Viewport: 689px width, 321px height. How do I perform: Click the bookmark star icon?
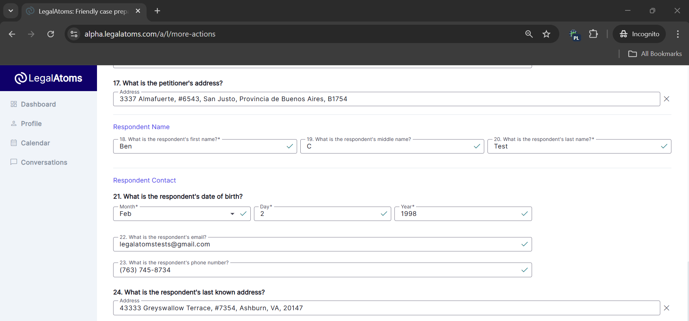(x=546, y=34)
